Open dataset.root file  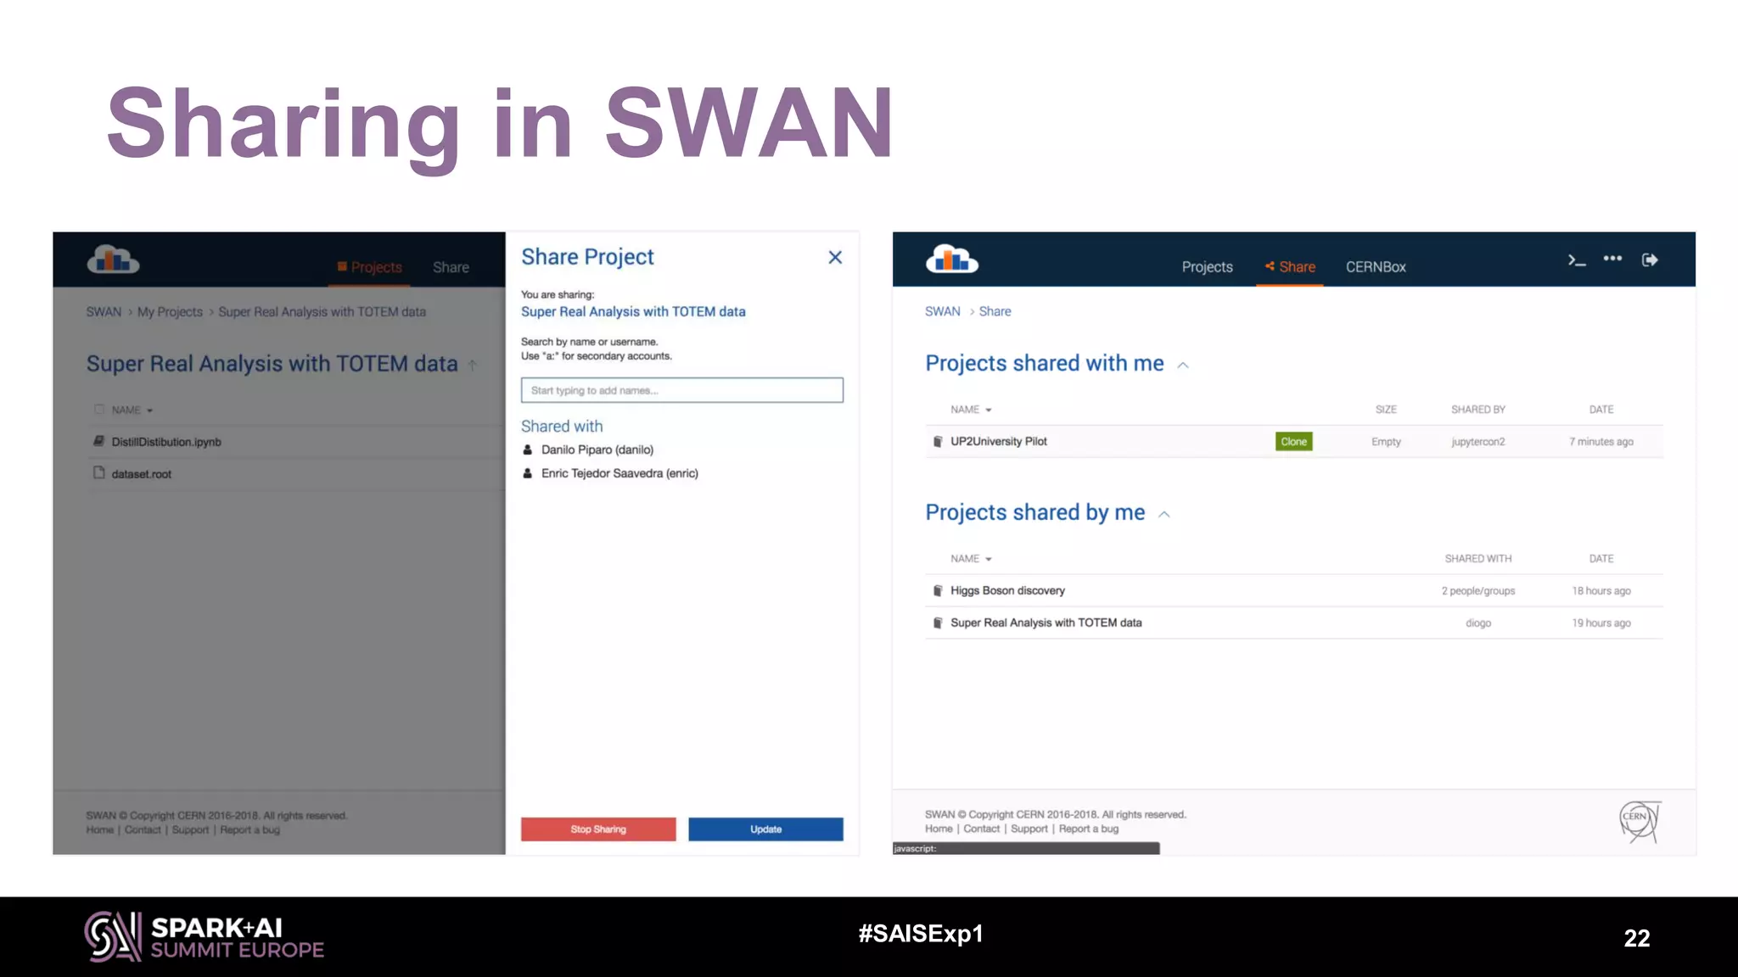coord(142,474)
